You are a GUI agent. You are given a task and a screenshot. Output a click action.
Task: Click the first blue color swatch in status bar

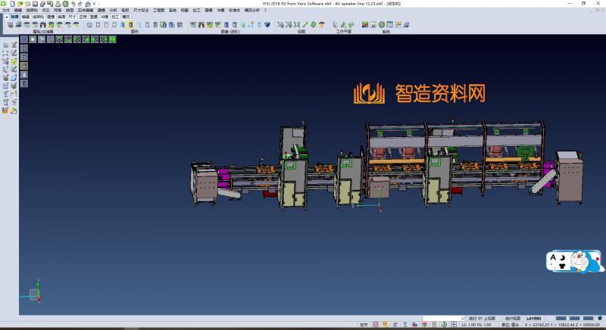[560, 319]
